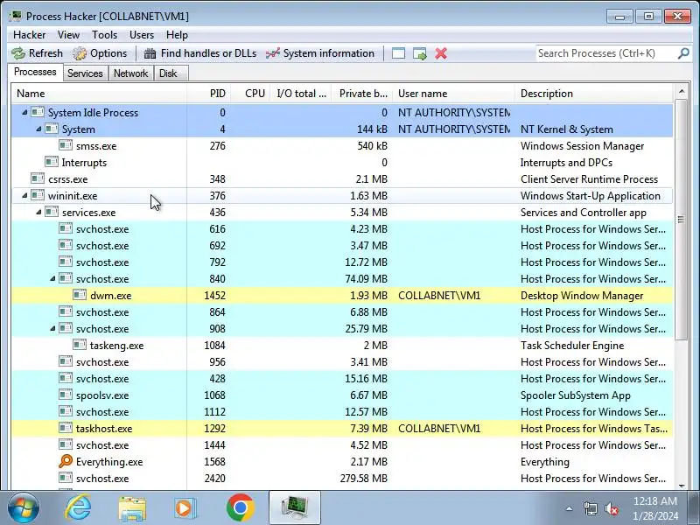
Task: Select the Processes tab
Action: coord(35,72)
